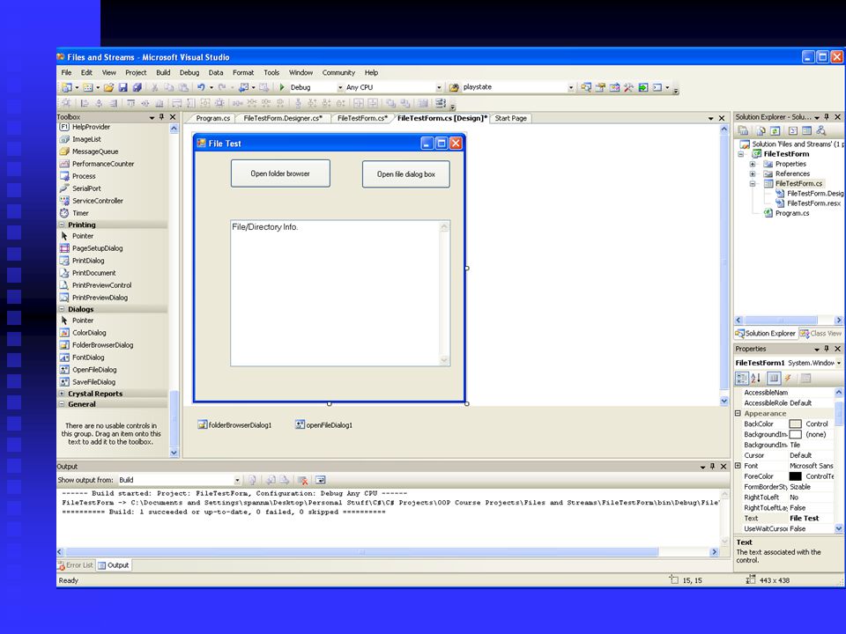Click Alphabetical sort icon in Properties

point(756,379)
